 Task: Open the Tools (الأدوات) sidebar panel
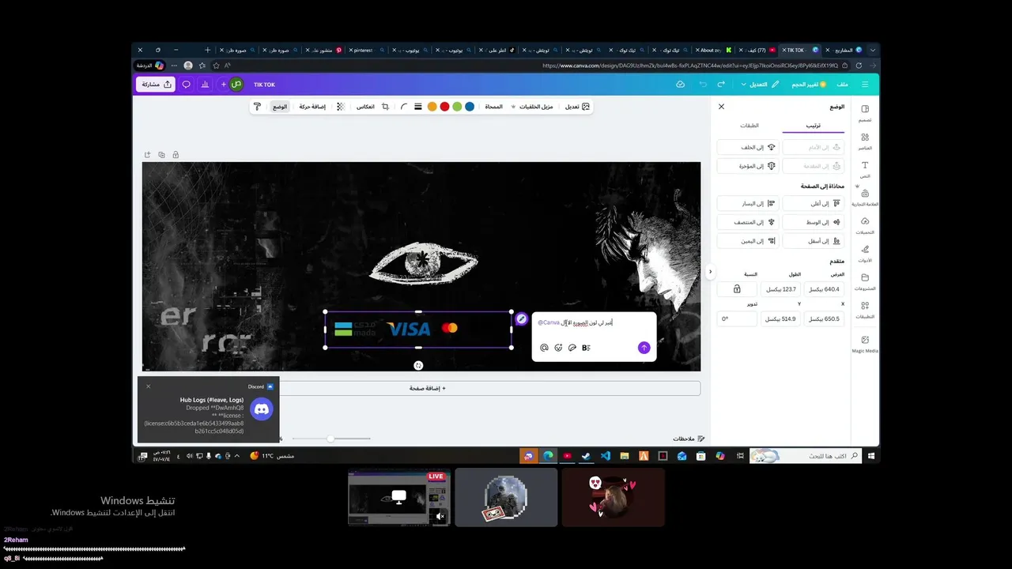pos(865,254)
